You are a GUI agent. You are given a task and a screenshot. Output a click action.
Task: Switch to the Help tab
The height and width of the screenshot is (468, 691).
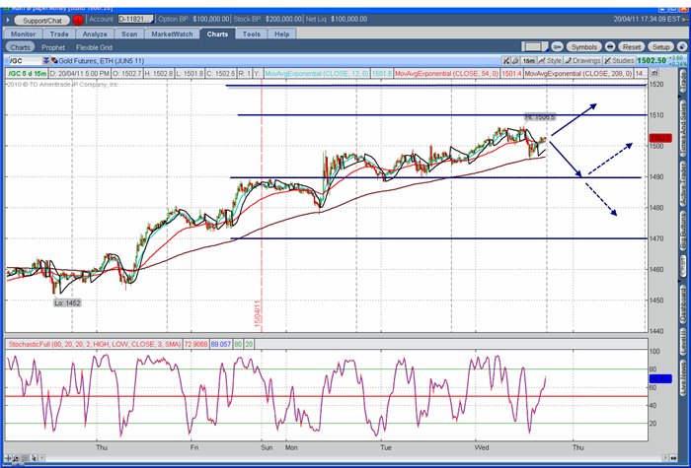pos(282,33)
